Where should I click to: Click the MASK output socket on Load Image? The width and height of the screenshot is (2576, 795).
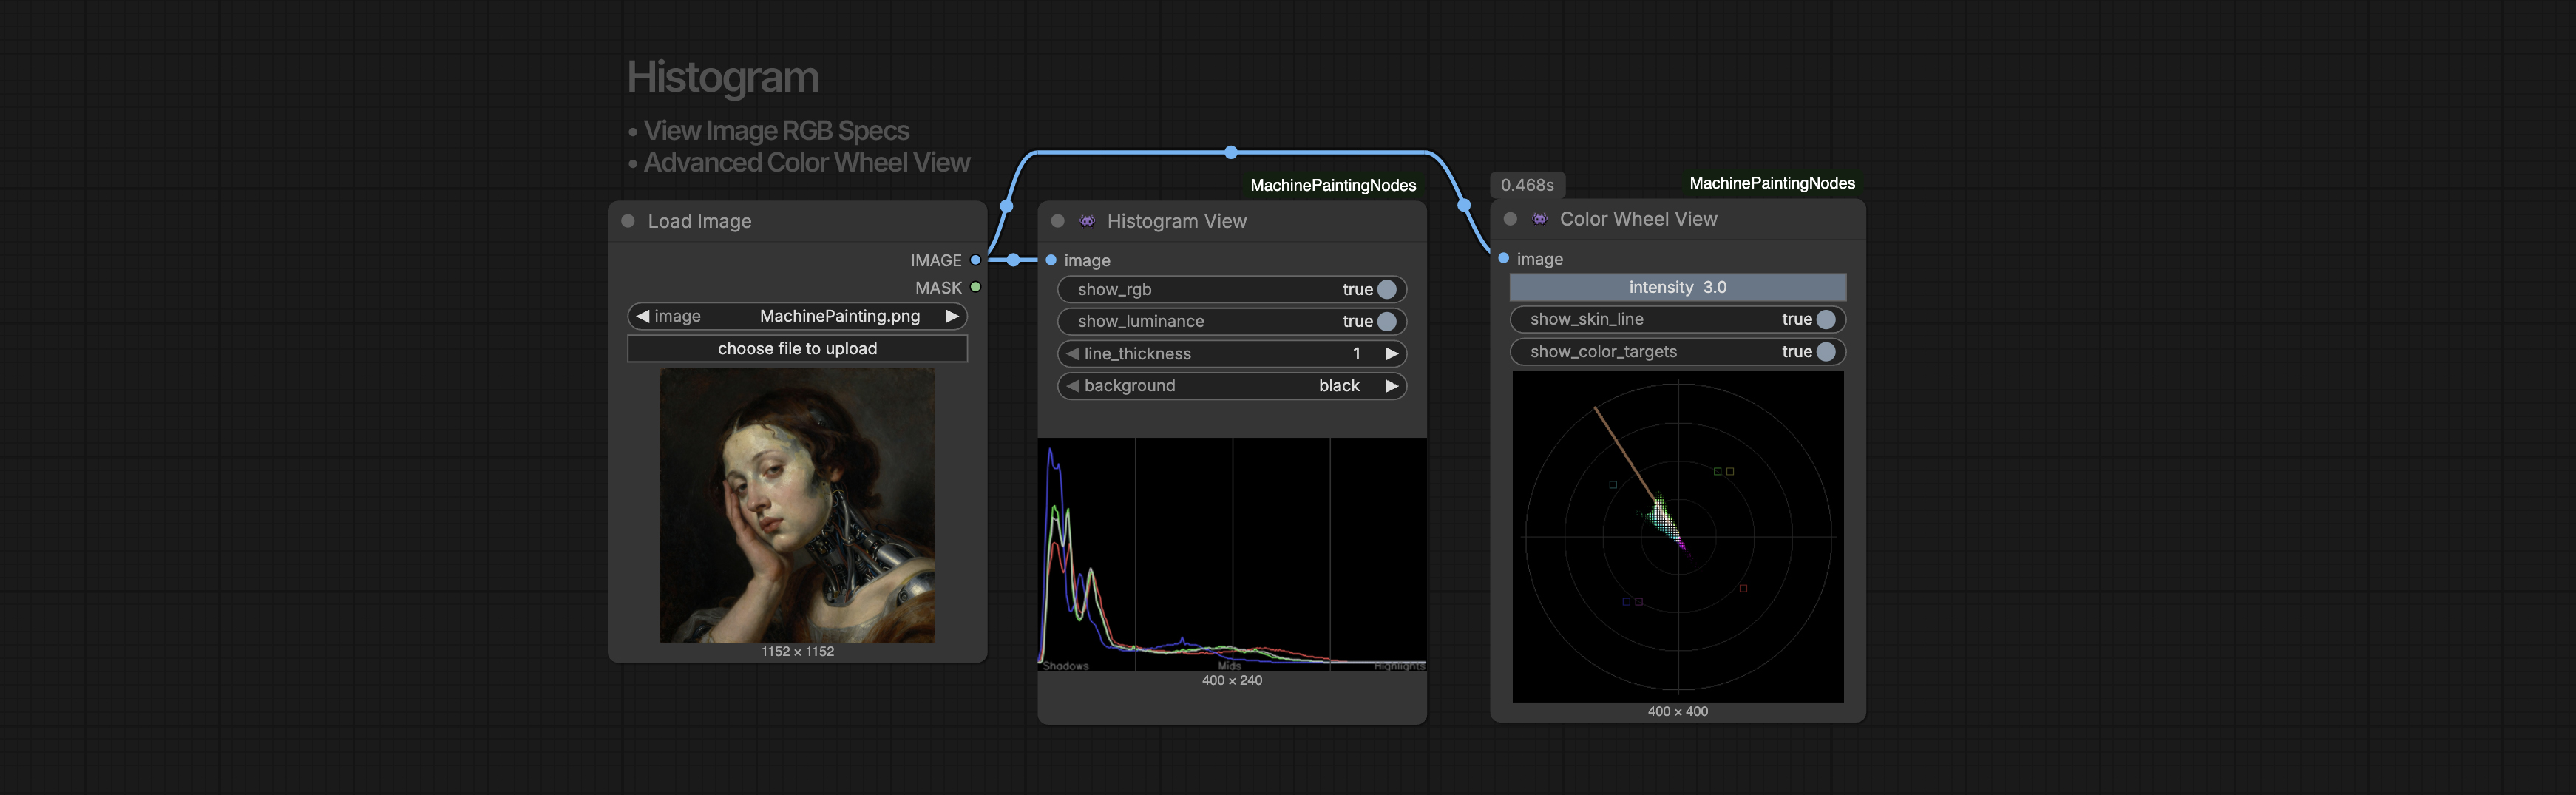(975, 287)
